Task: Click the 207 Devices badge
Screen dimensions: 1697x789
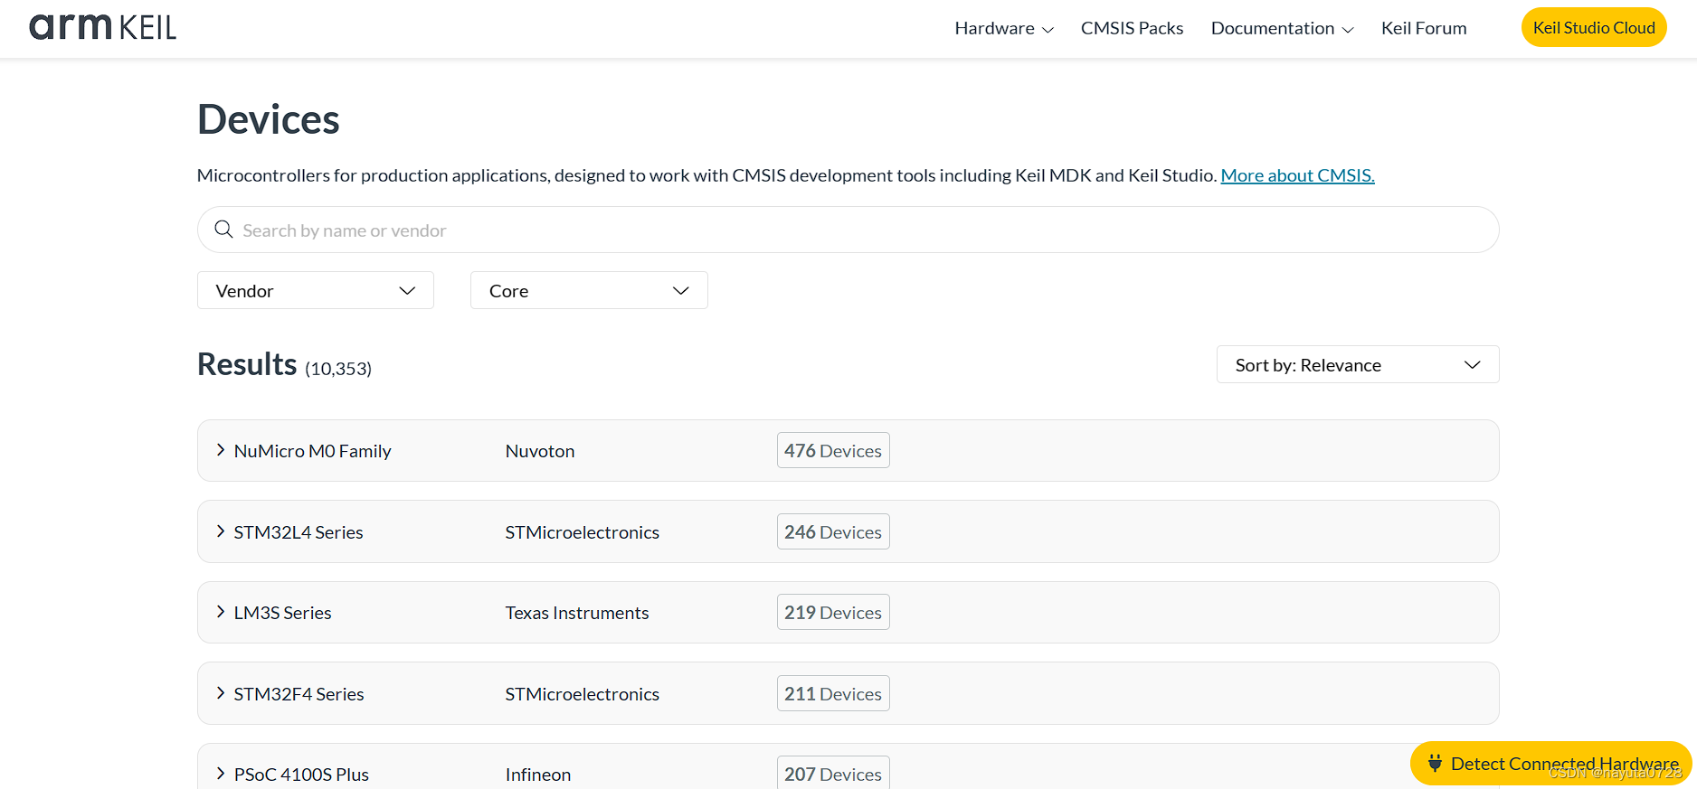Action: pos(833,773)
